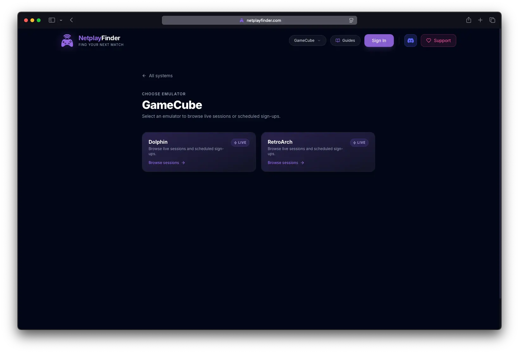Click the reader view icon in address bar

pyautogui.click(x=351, y=20)
